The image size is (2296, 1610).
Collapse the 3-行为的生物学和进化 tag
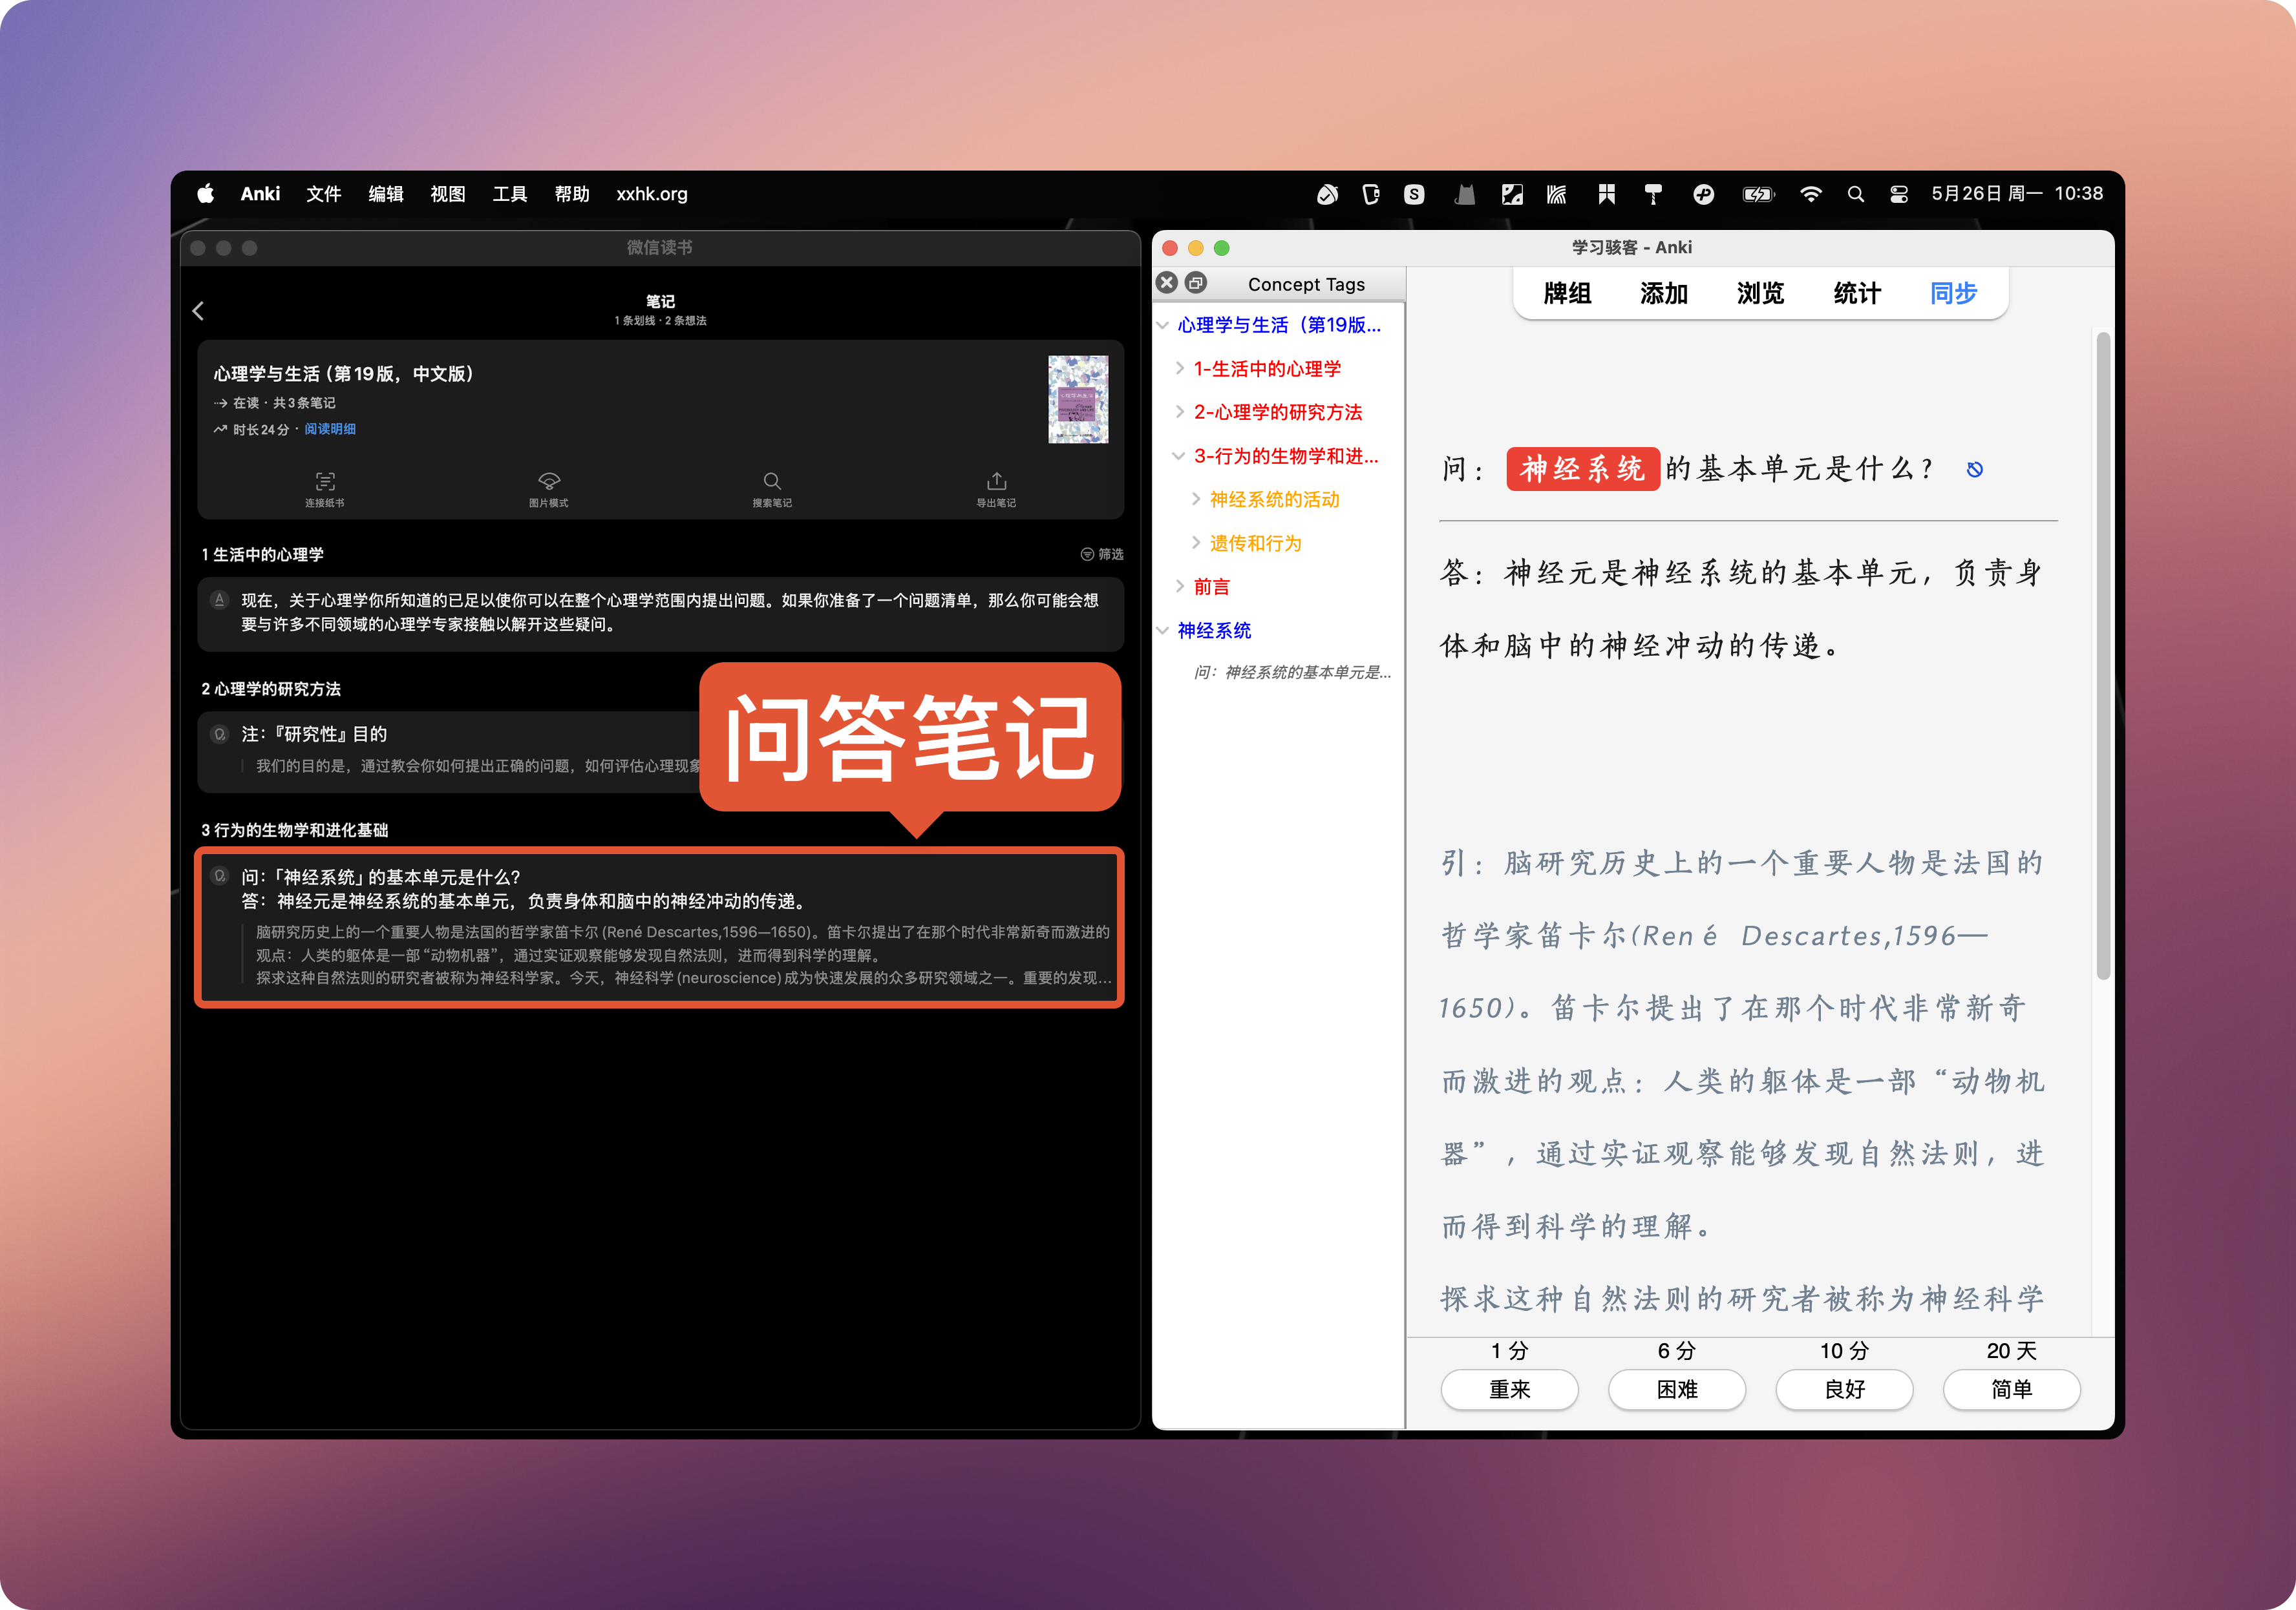(1179, 455)
